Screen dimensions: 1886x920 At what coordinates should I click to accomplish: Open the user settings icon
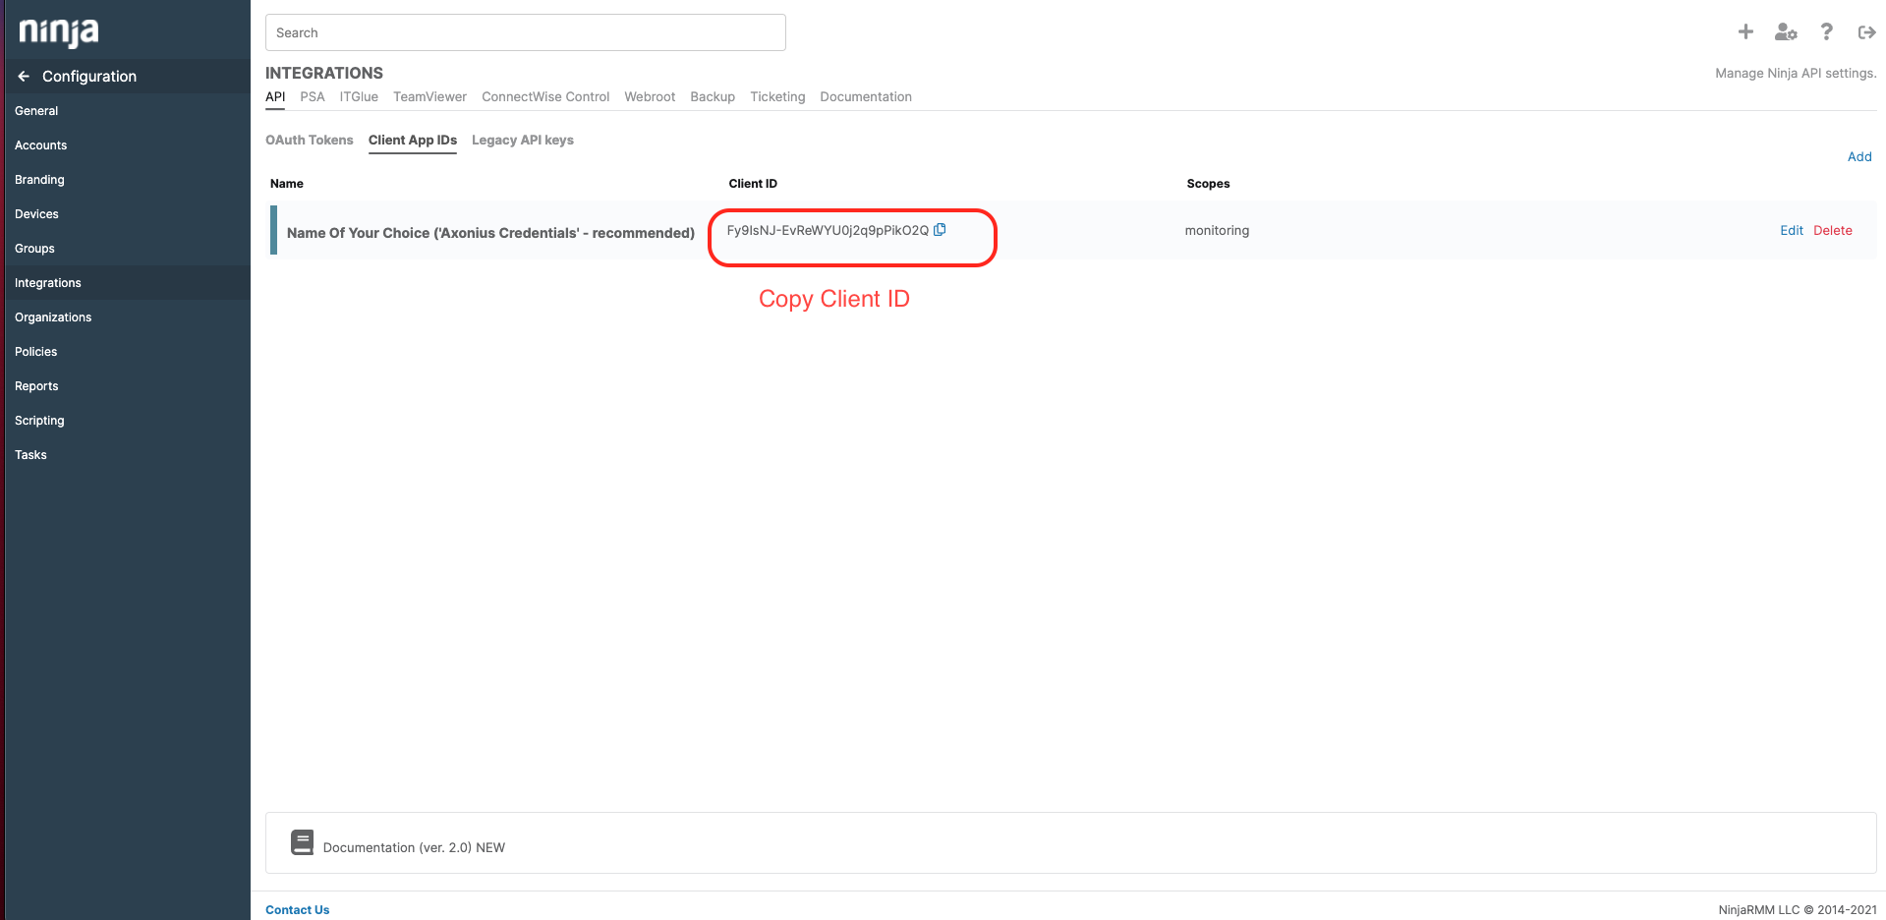pos(1786,32)
